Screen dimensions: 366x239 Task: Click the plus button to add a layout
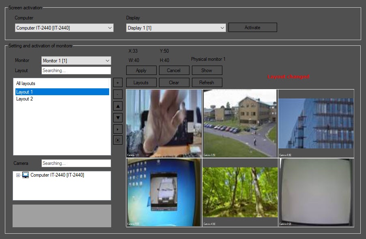point(118,83)
